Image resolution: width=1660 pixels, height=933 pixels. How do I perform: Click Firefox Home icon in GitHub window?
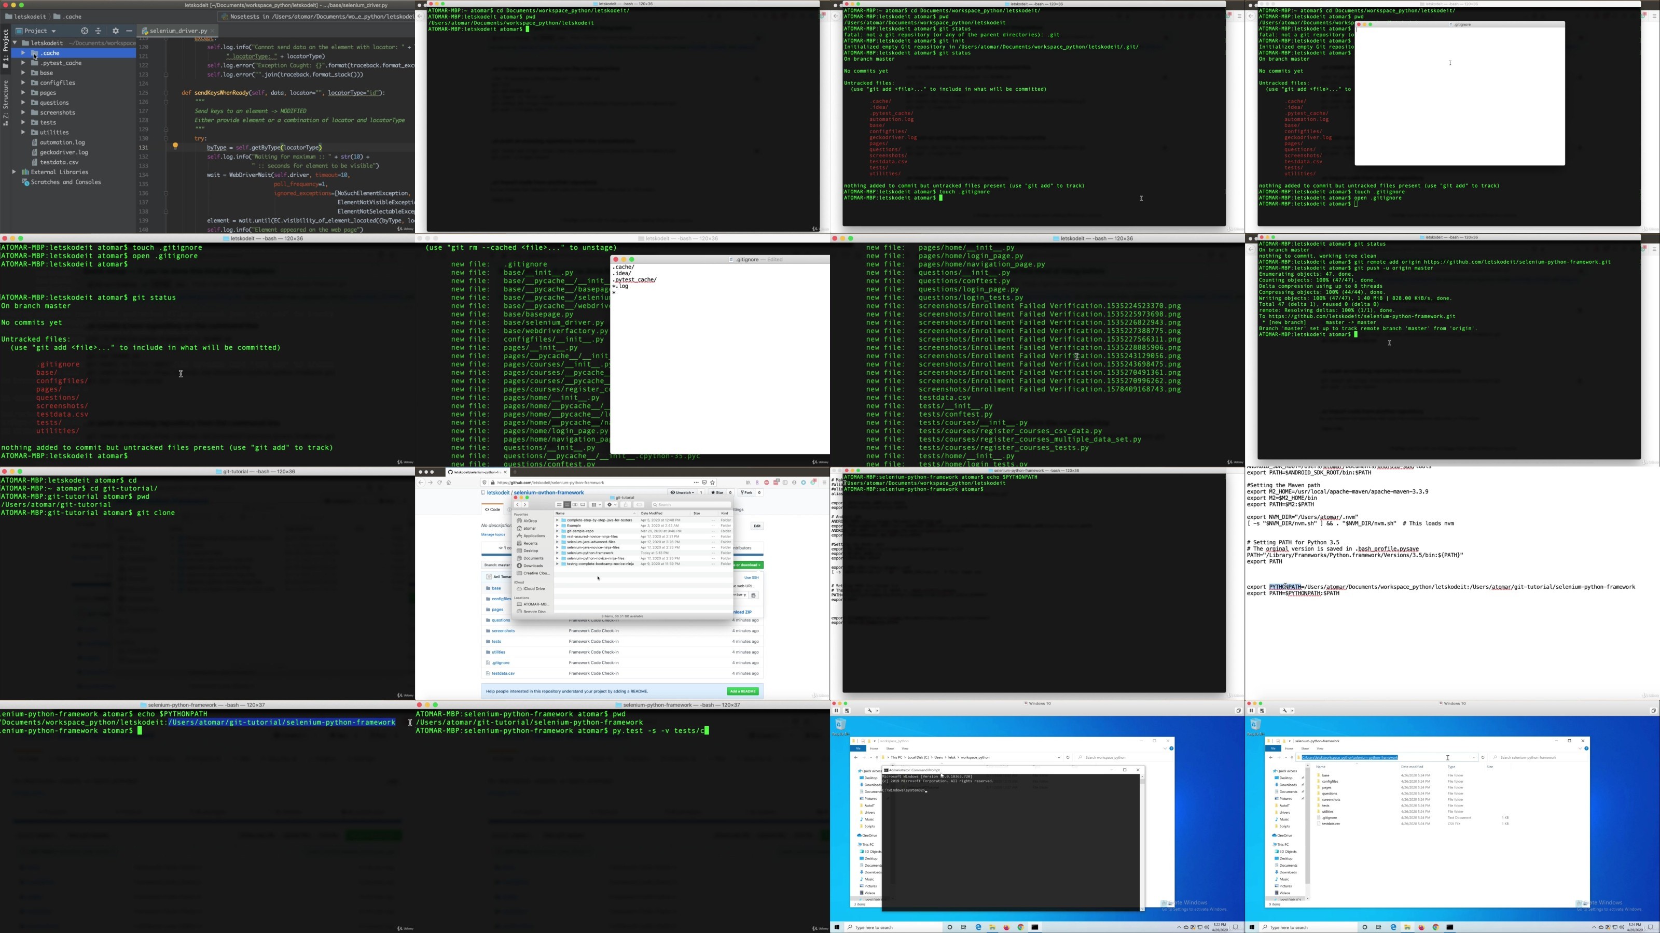449,482
